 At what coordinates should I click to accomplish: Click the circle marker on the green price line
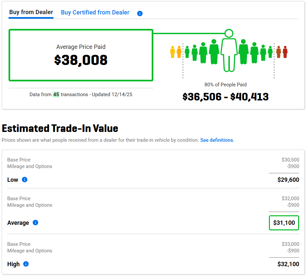(x=229, y=33)
